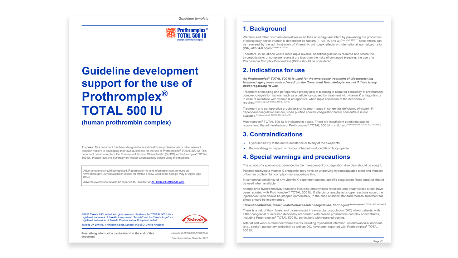458x258 pixels.
Task: Click 'Prothromplex TOTAL 500 IU is indicated in adults'
Action: click(312, 123)
